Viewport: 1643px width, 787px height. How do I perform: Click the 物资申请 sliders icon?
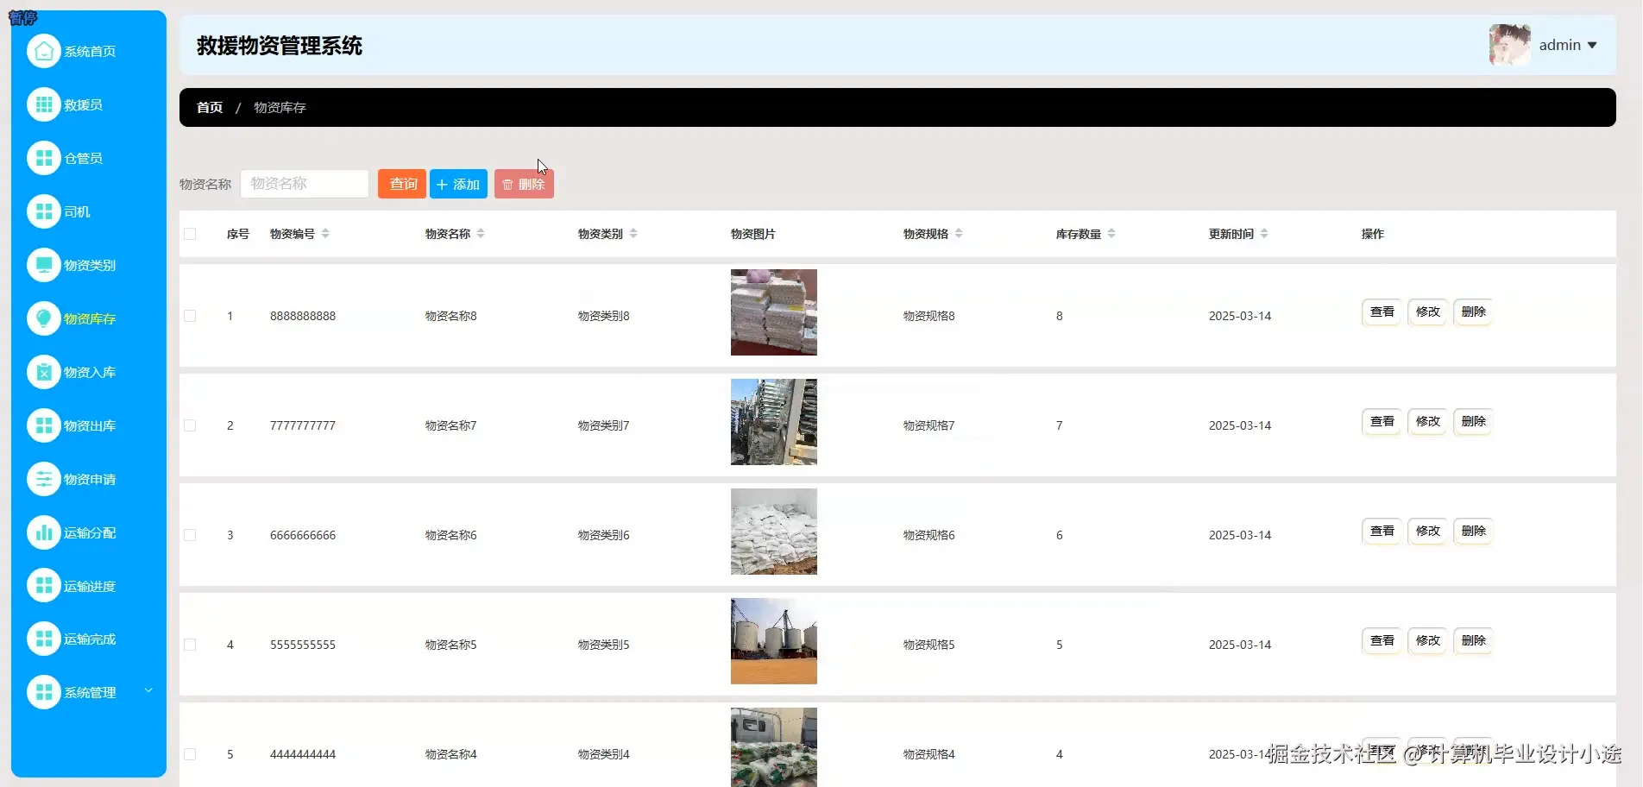[44, 479]
